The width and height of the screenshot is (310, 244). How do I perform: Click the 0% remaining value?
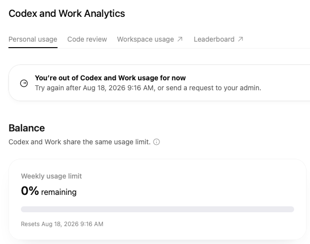point(49,191)
